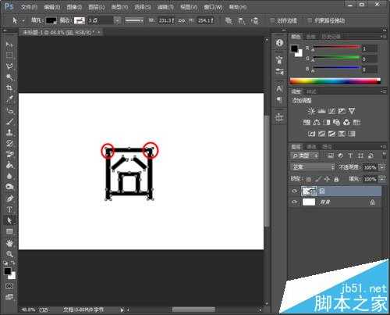The image size is (390, 315).
Task: Select the Brush tool
Action: 9,121
